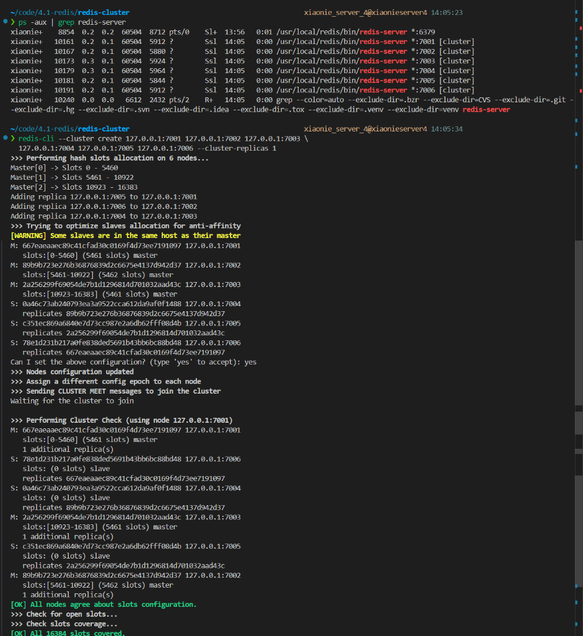Image resolution: width=583 pixels, height=636 pixels.
Task: Click 'Waiting for the cluster to join' line
Action: coord(72,401)
